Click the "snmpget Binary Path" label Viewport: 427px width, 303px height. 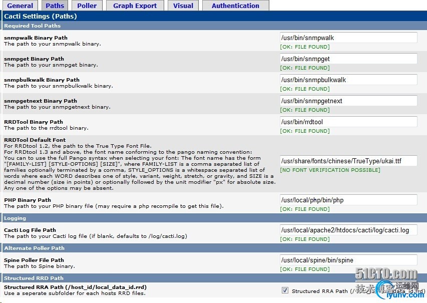tap(34, 59)
